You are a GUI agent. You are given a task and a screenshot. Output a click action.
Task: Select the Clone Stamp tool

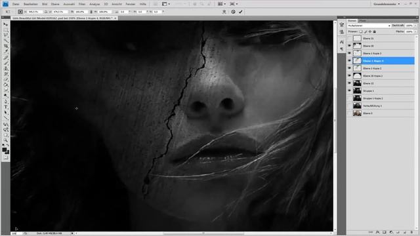pyautogui.click(x=6, y=68)
